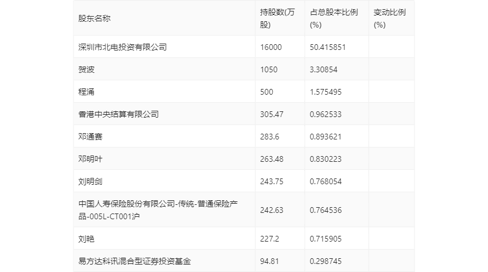This screenshot has height=272, width=488.
Task: Click shareholder name 邓通赛
Action: (x=90, y=137)
